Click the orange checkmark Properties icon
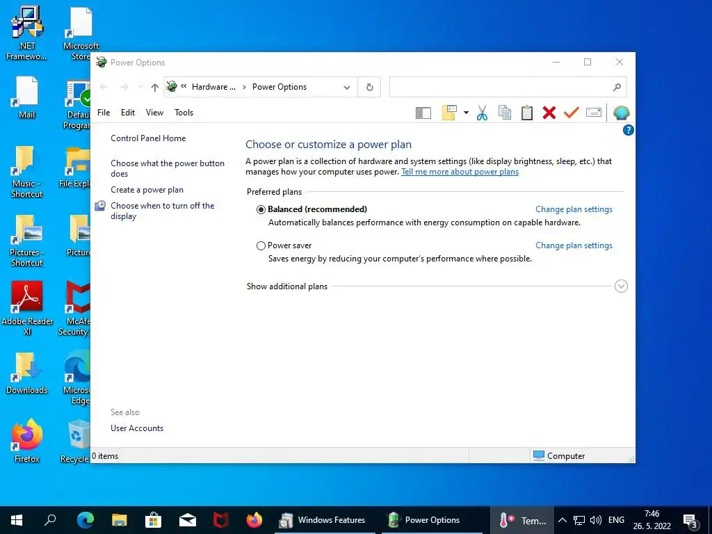This screenshot has height=534, width=712. [x=572, y=112]
